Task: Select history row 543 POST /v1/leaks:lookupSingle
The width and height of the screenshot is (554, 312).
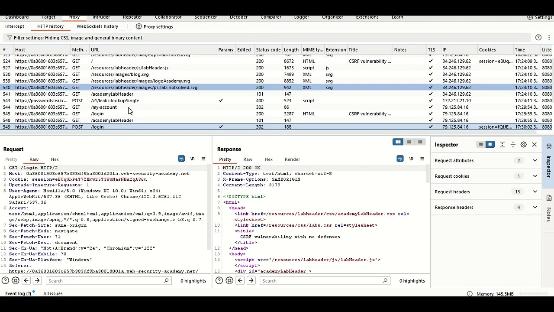Action: pyautogui.click(x=276, y=101)
